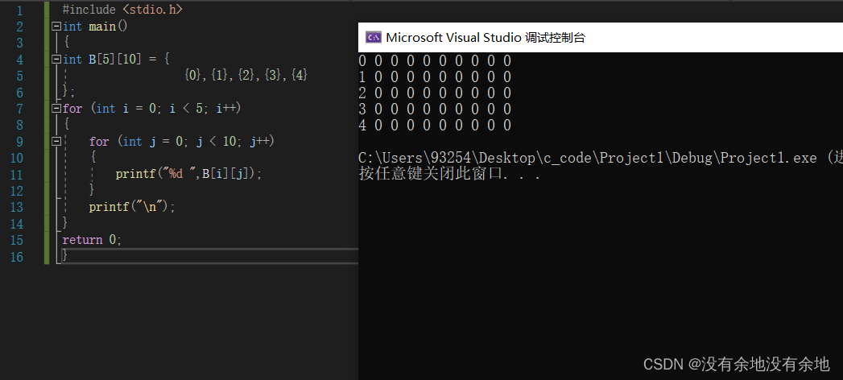Click line number 11 in the gutter
Image resolution: width=843 pixels, height=380 pixels.
tap(16, 174)
